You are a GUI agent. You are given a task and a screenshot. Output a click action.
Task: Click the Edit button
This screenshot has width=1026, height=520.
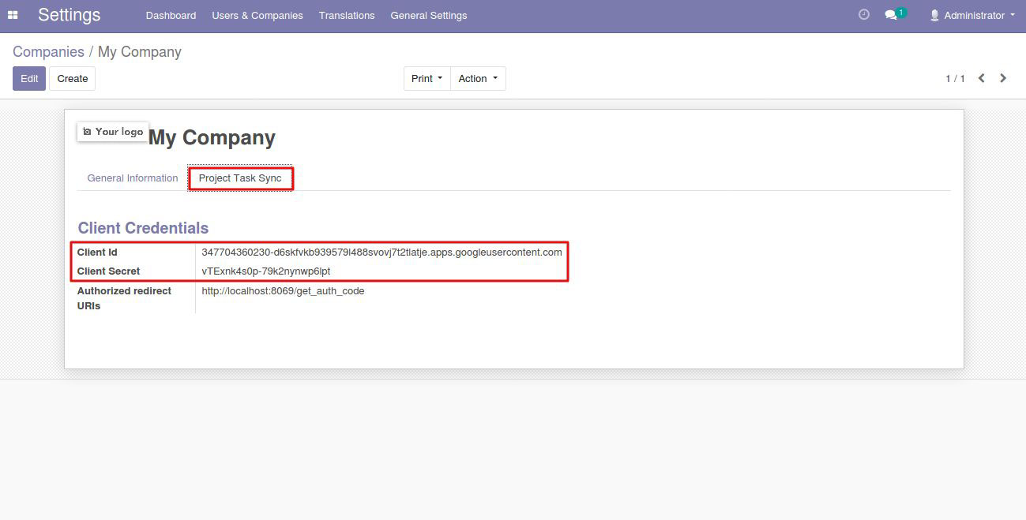click(29, 78)
